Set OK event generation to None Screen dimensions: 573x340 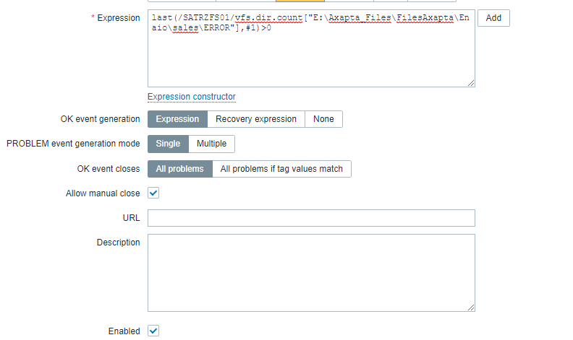click(323, 119)
